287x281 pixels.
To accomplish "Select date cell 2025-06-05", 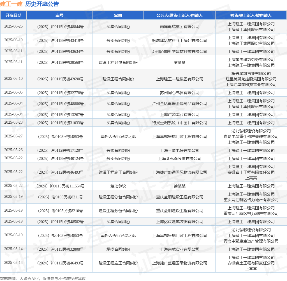I will pyautogui.click(x=13, y=92).
